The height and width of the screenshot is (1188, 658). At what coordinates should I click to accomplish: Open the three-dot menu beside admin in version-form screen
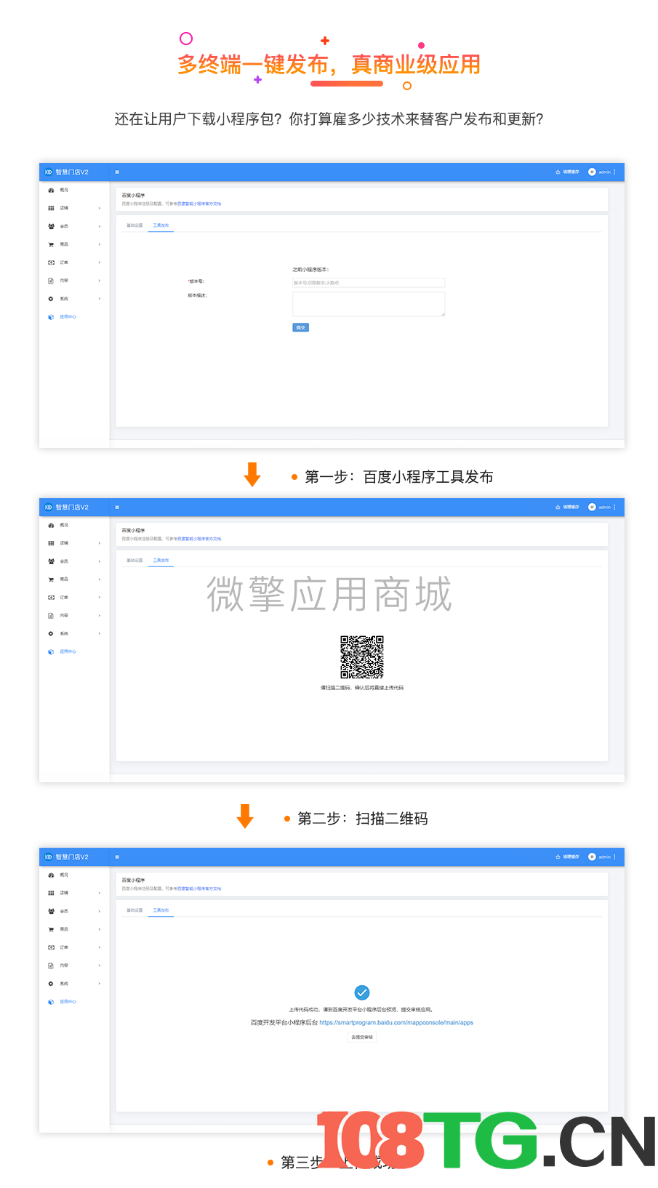point(614,172)
